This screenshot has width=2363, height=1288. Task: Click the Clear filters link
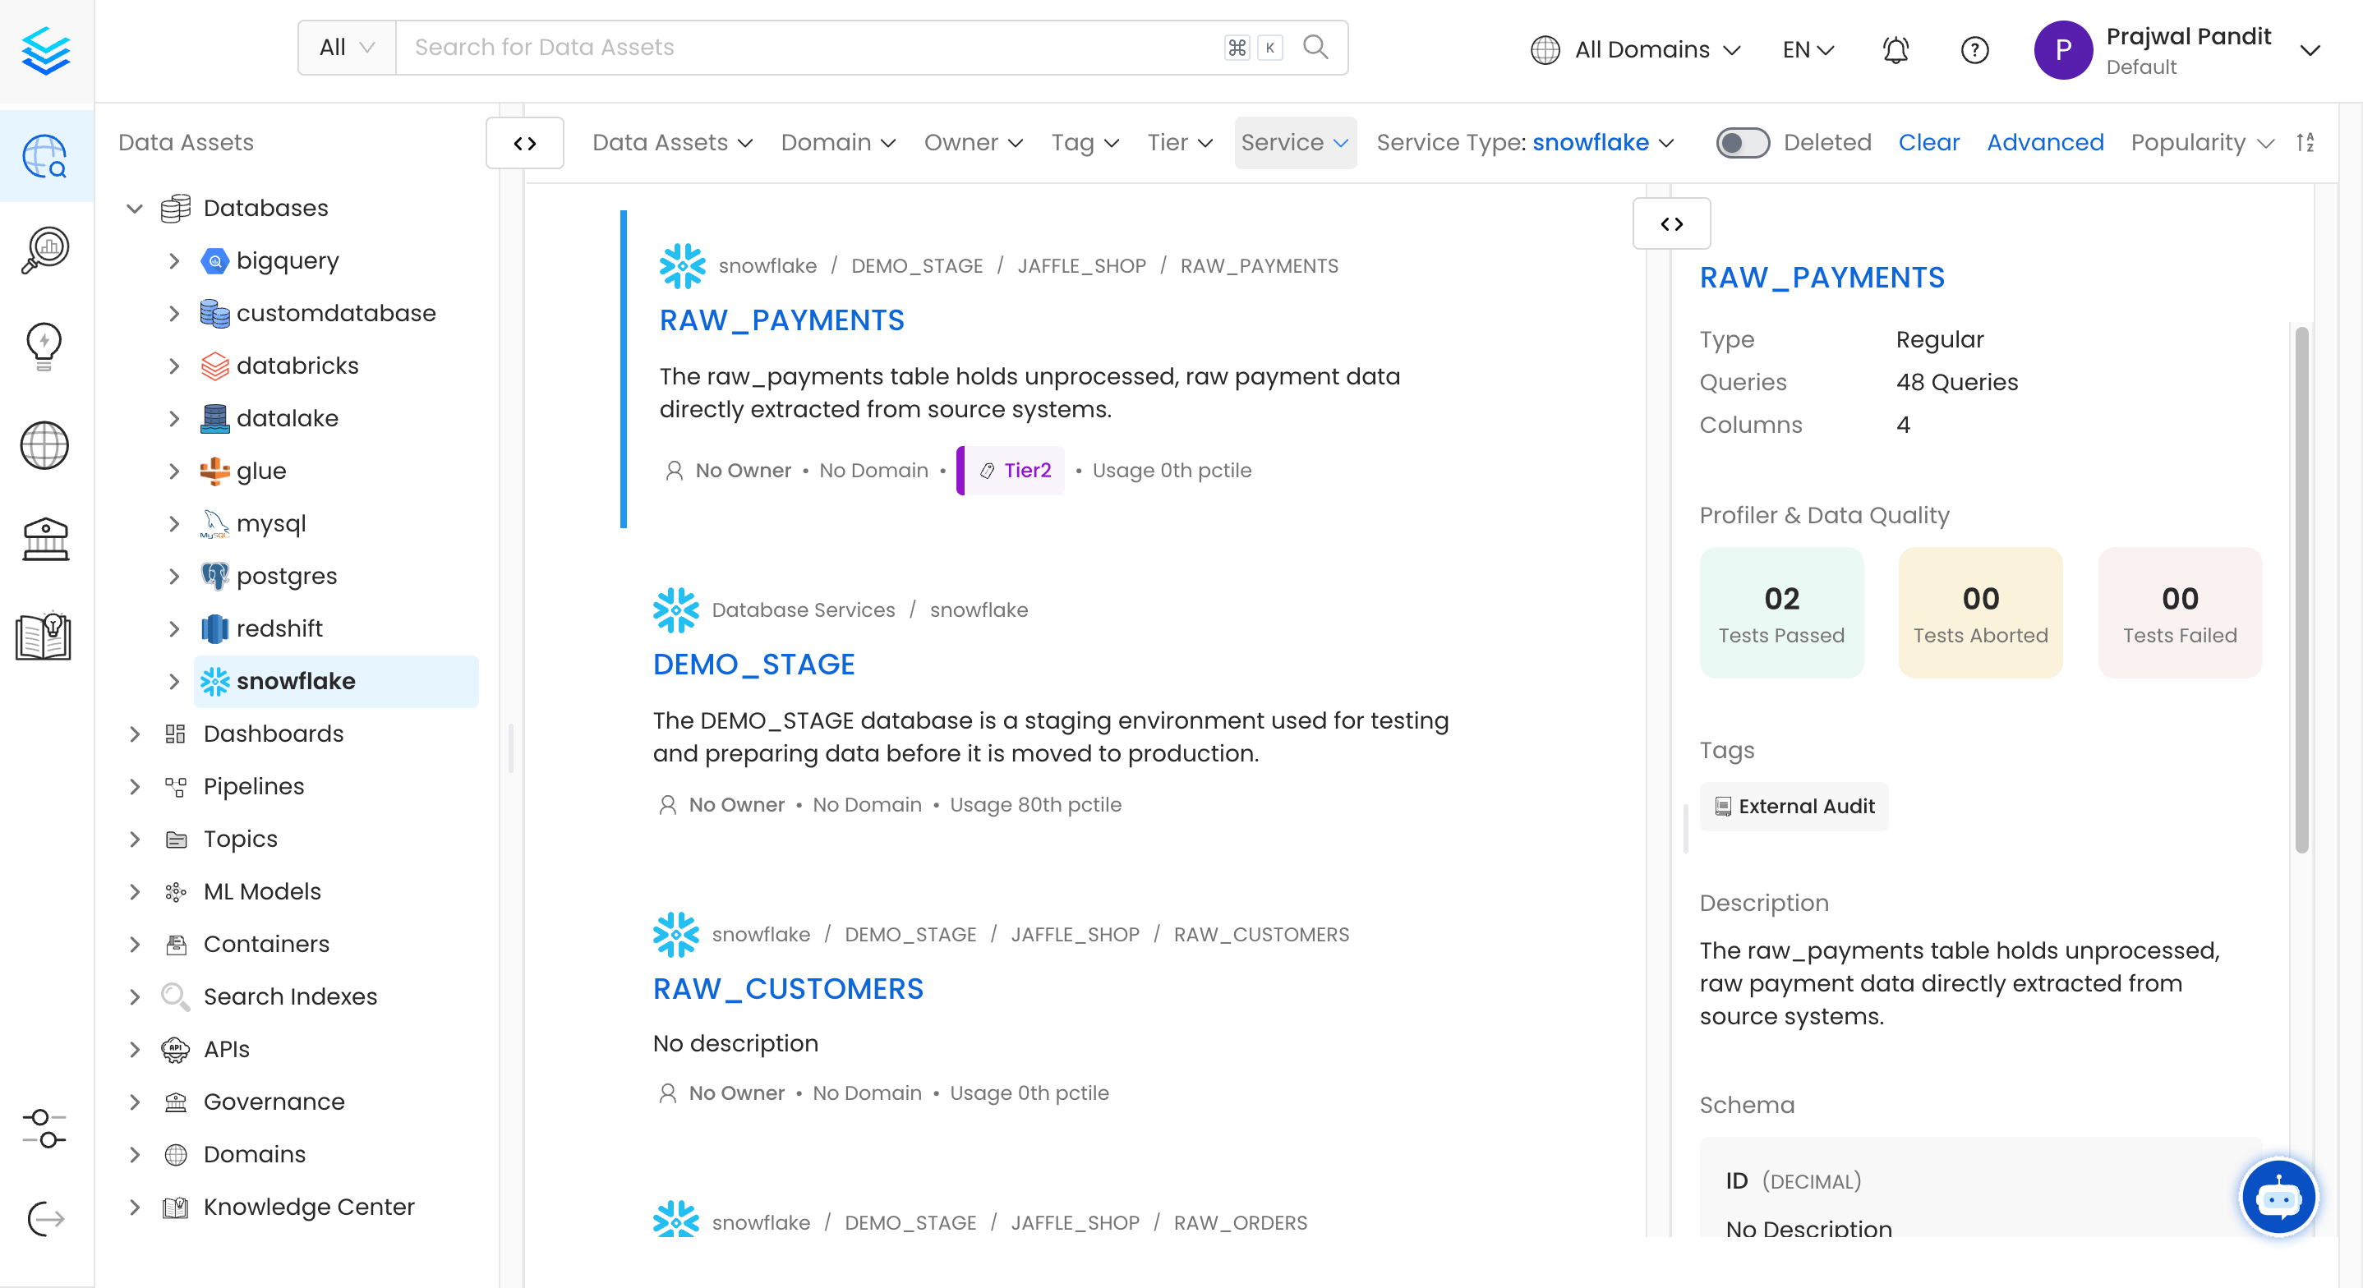point(1928,143)
